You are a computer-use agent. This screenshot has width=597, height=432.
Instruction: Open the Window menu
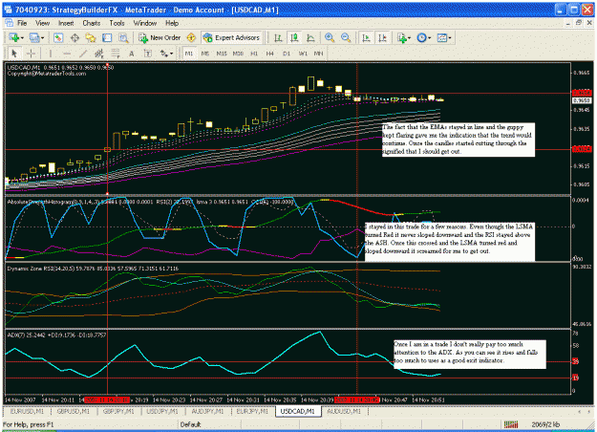pyautogui.click(x=144, y=23)
